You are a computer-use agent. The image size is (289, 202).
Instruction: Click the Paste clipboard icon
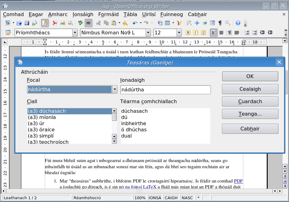coord(114,23)
